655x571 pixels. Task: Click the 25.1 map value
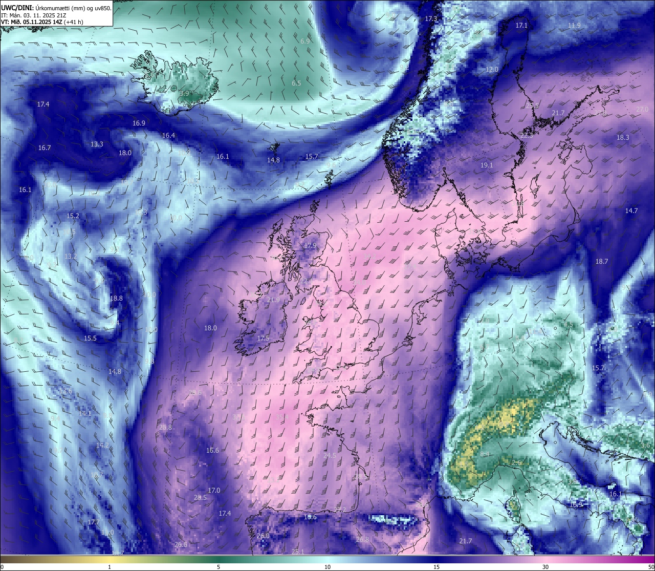298,552
